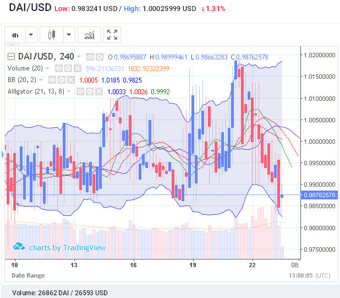Click date label 19 on time axis
Screen dimensions: 340x298
click(x=193, y=265)
